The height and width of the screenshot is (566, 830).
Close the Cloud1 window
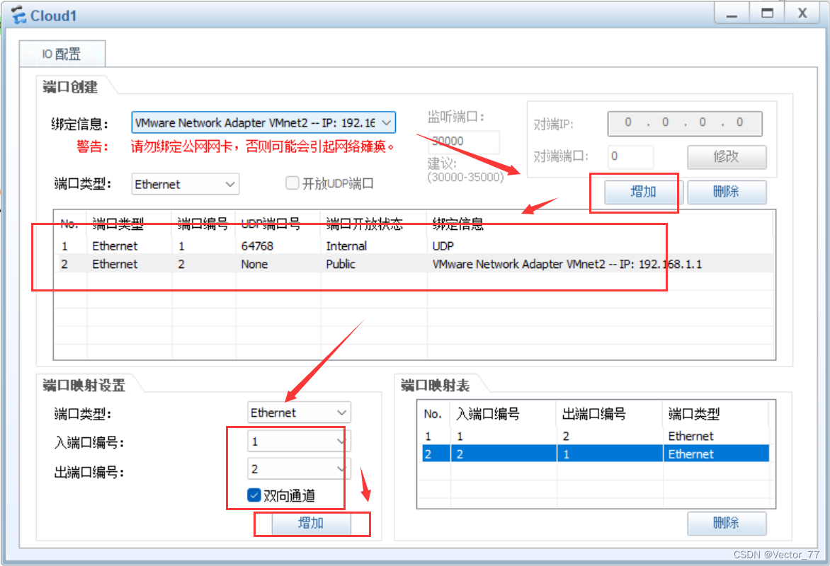802,13
